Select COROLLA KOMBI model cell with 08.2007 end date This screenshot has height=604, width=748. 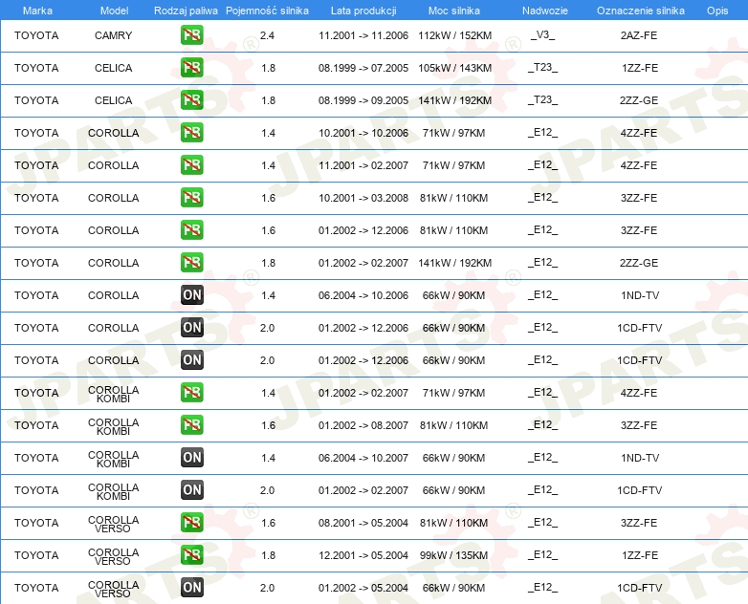coord(113,426)
